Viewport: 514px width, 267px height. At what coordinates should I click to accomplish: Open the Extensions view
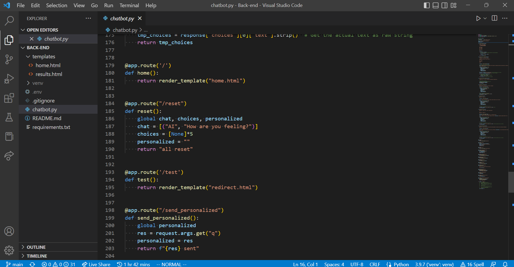pos(9,98)
